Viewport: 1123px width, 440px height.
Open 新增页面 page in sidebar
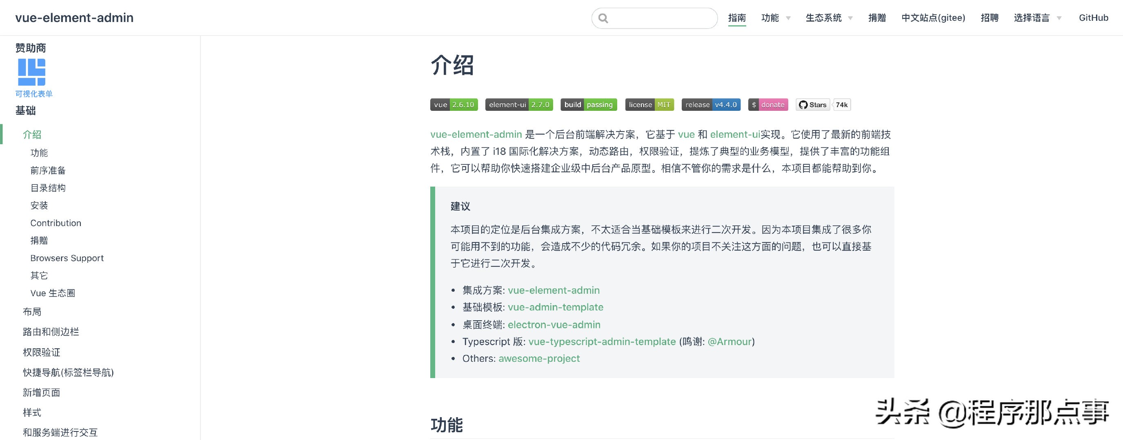click(41, 392)
